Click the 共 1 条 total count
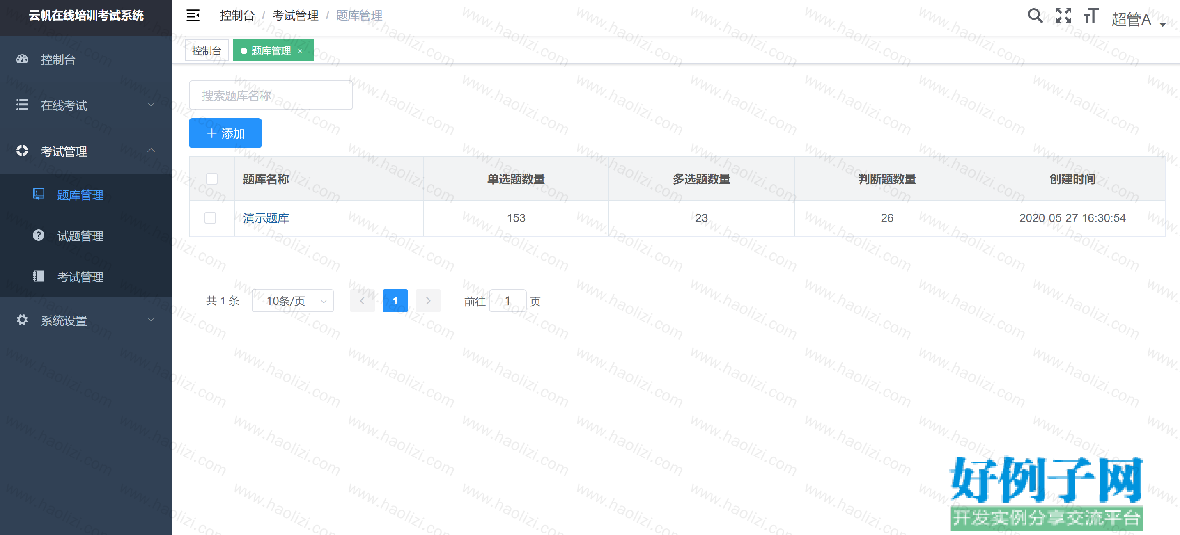1180x535 pixels. pos(223,301)
